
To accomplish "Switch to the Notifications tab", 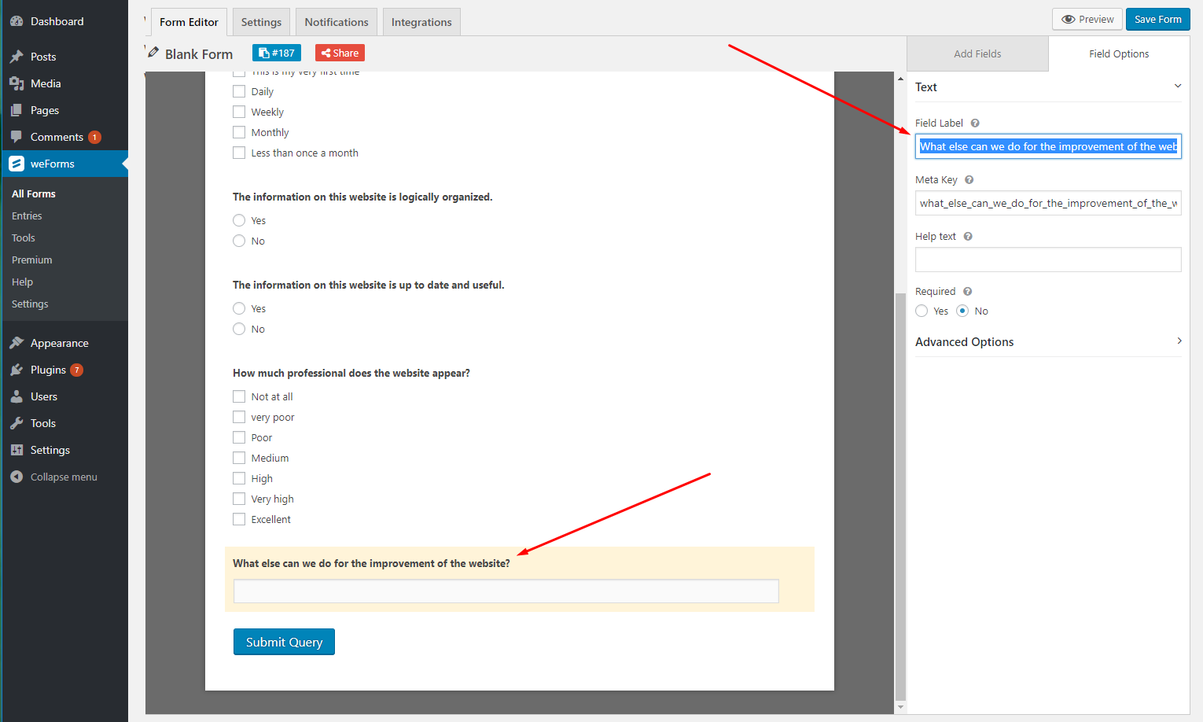I will pos(337,22).
